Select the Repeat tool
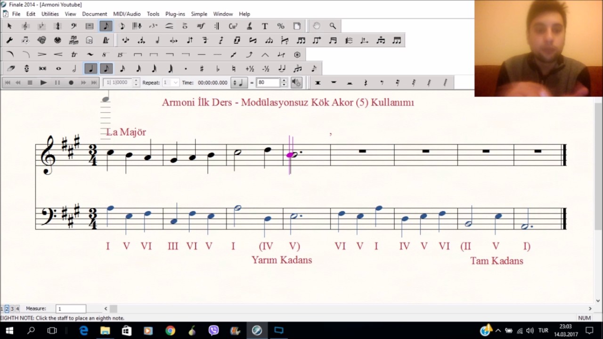Image resolution: width=603 pixels, height=339 pixels. click(x=217, y=26)
